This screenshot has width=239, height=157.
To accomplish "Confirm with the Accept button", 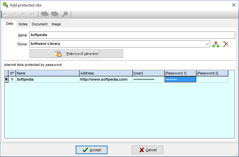I will [92, 150].
